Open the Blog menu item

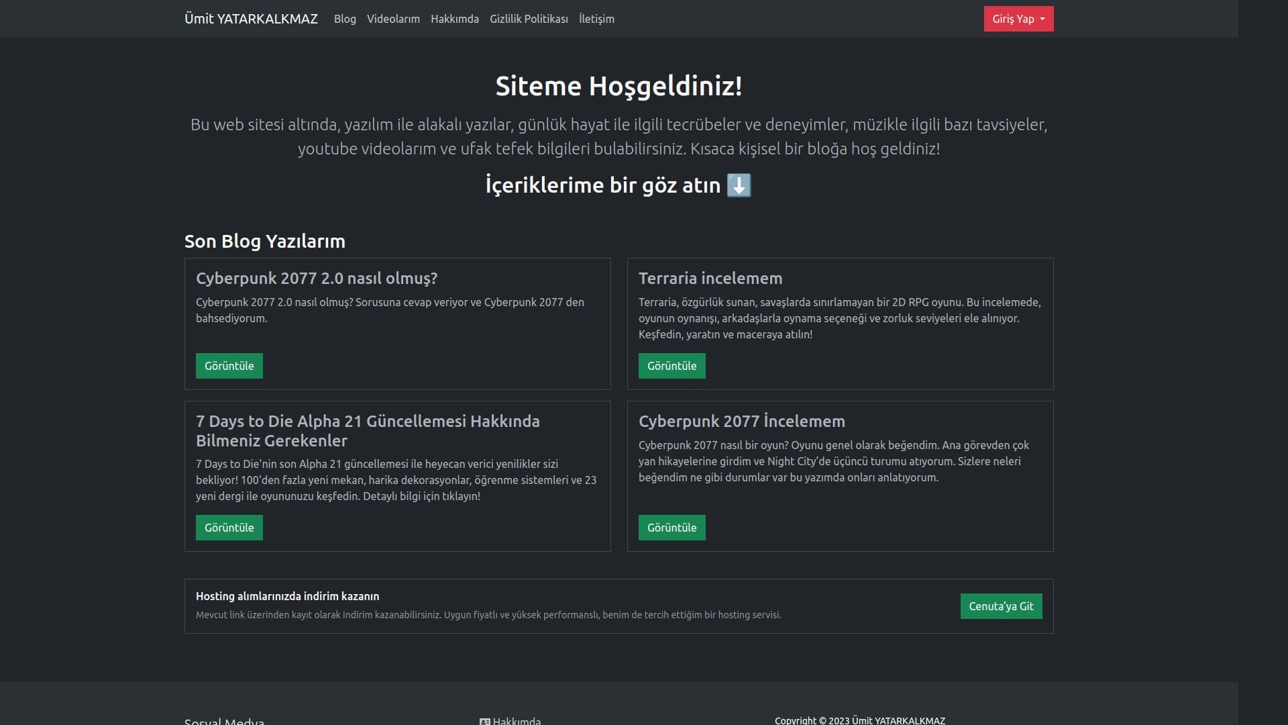pos(345,19)
